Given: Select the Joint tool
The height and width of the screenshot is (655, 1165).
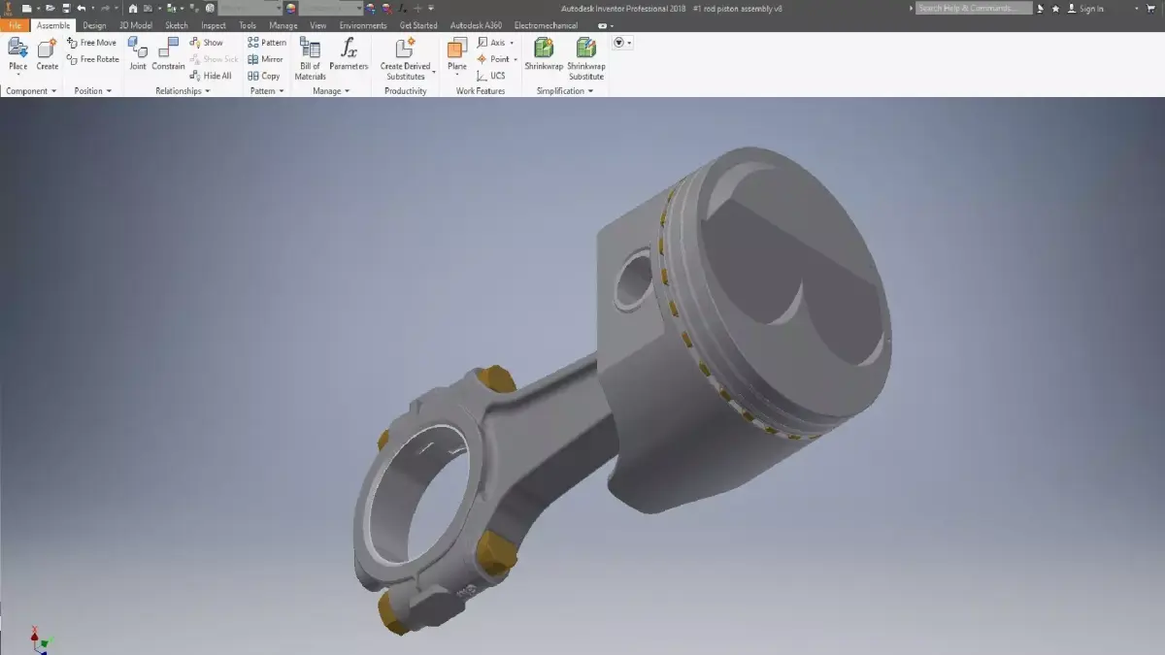Looking at the screenshot, I should coord(138,54).
